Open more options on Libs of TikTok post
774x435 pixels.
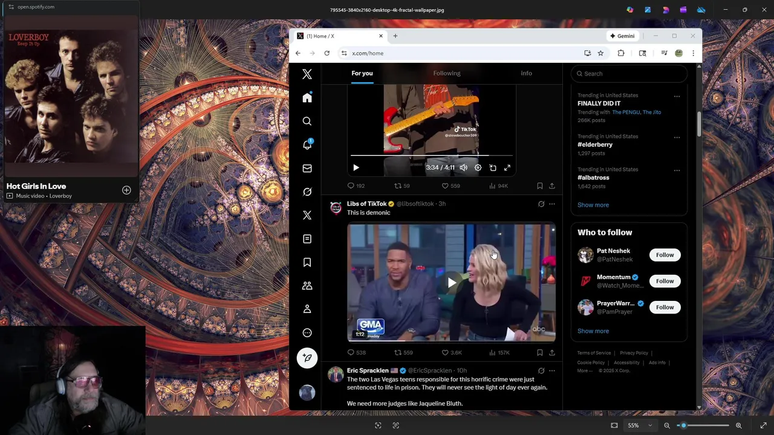click(x=551, y=204)
